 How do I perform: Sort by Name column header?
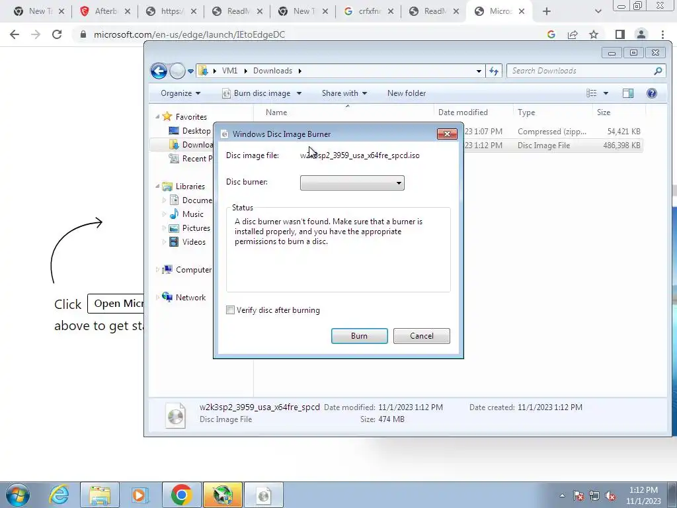coord(276,112)
